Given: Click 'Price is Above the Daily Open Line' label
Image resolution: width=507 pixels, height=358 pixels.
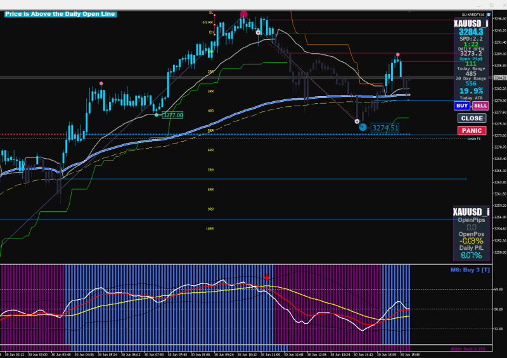Looking at the screenshot, I should click(60, 14).
